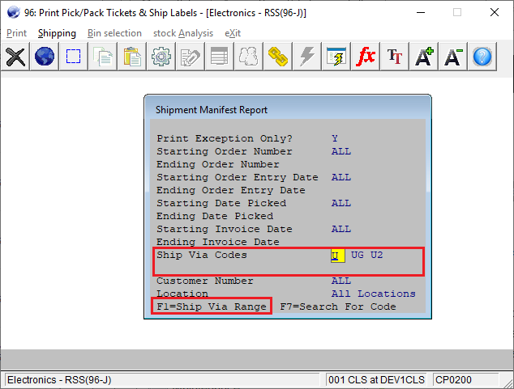Viewport: 514px width, 389px height.
Task: Open the Shipping menu
Action: (57, 33)
